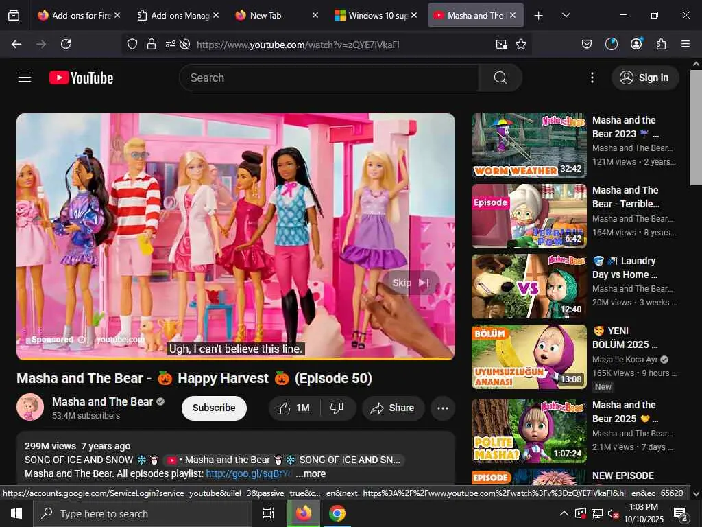Click the Share button
702x527 pixels.
pyautogui.click(x=393, y=408)
